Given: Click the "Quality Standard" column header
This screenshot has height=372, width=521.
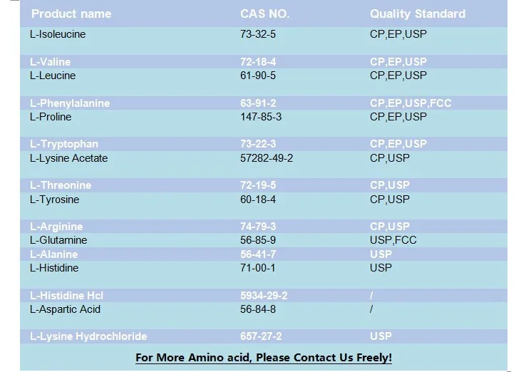Looking at the screenshot, I should click(x=417, y=14).
